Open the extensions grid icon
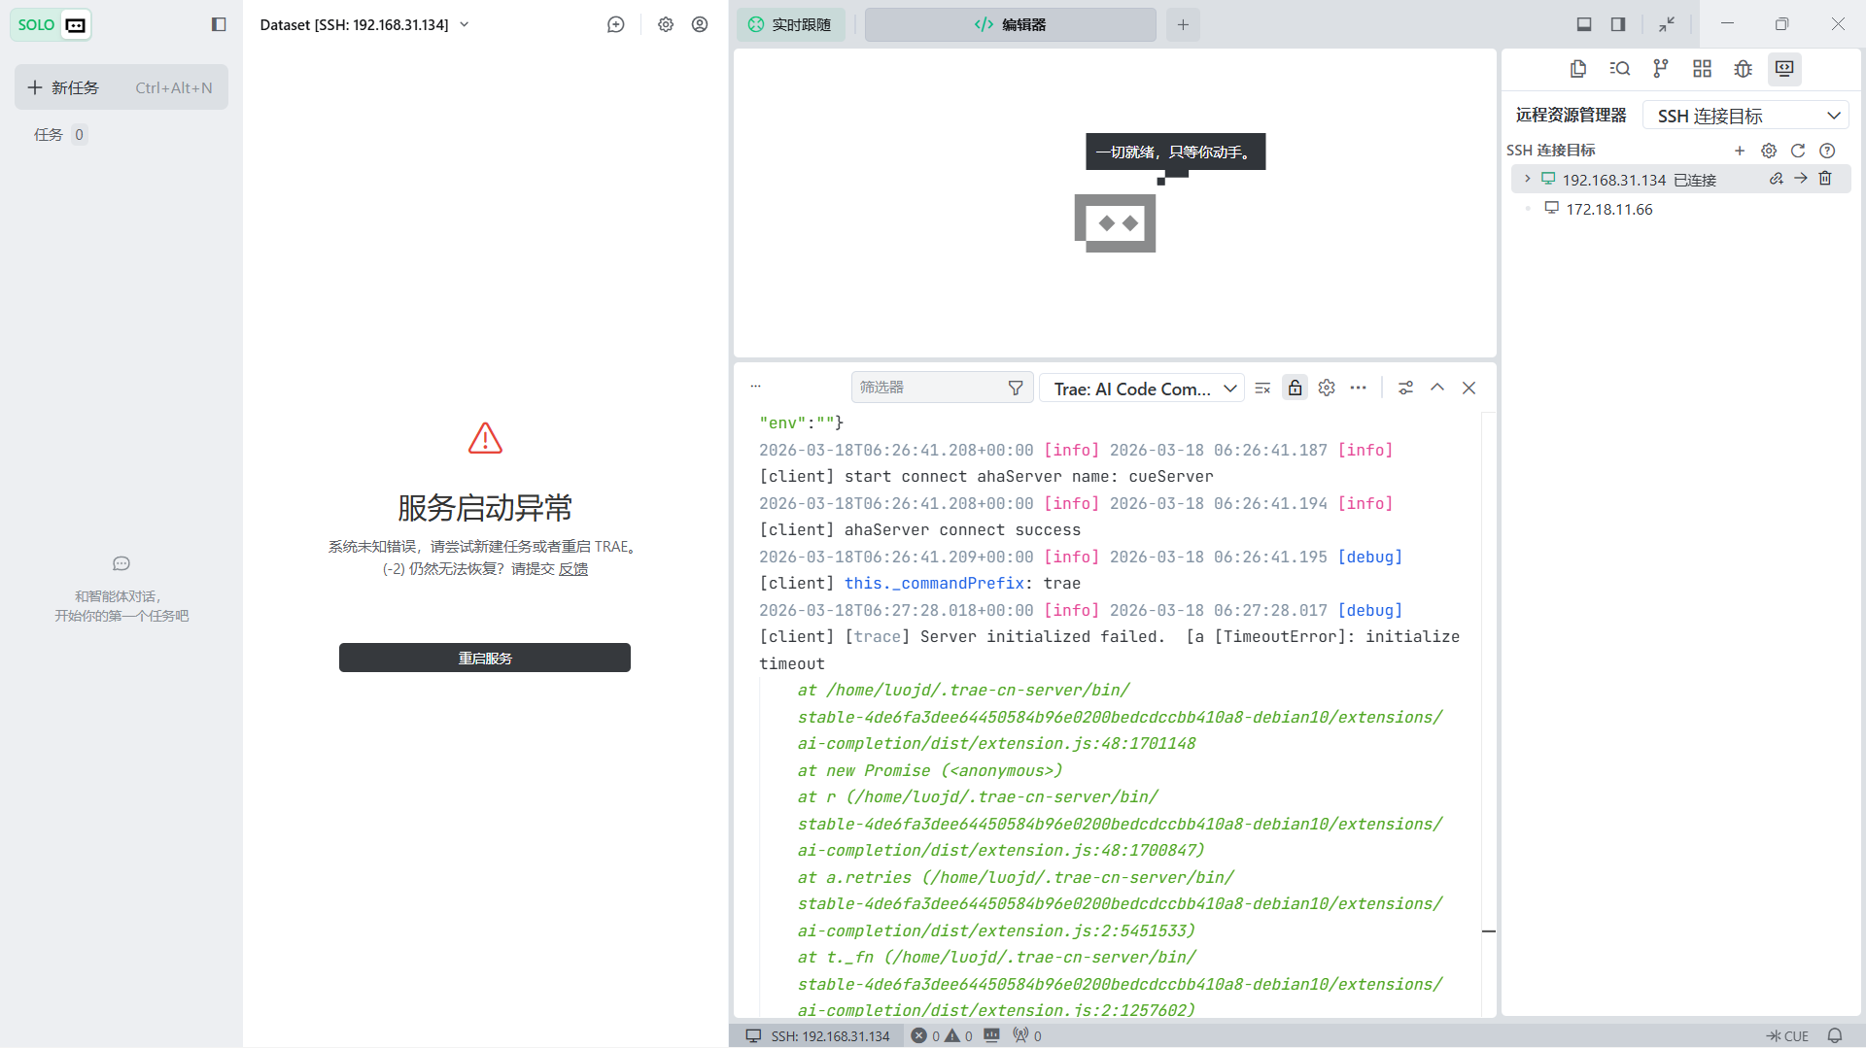This screenshot has height=1048, width=1866. [1702, 68]
